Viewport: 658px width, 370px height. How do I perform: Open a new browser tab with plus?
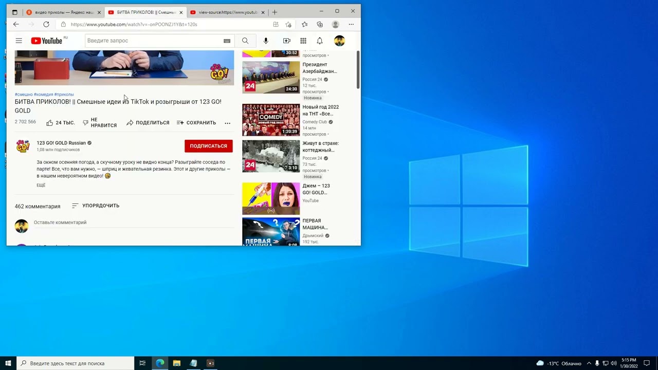(275, 12)
